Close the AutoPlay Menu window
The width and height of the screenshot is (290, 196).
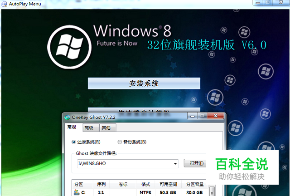pyautogui.click(x=281, y=2)
